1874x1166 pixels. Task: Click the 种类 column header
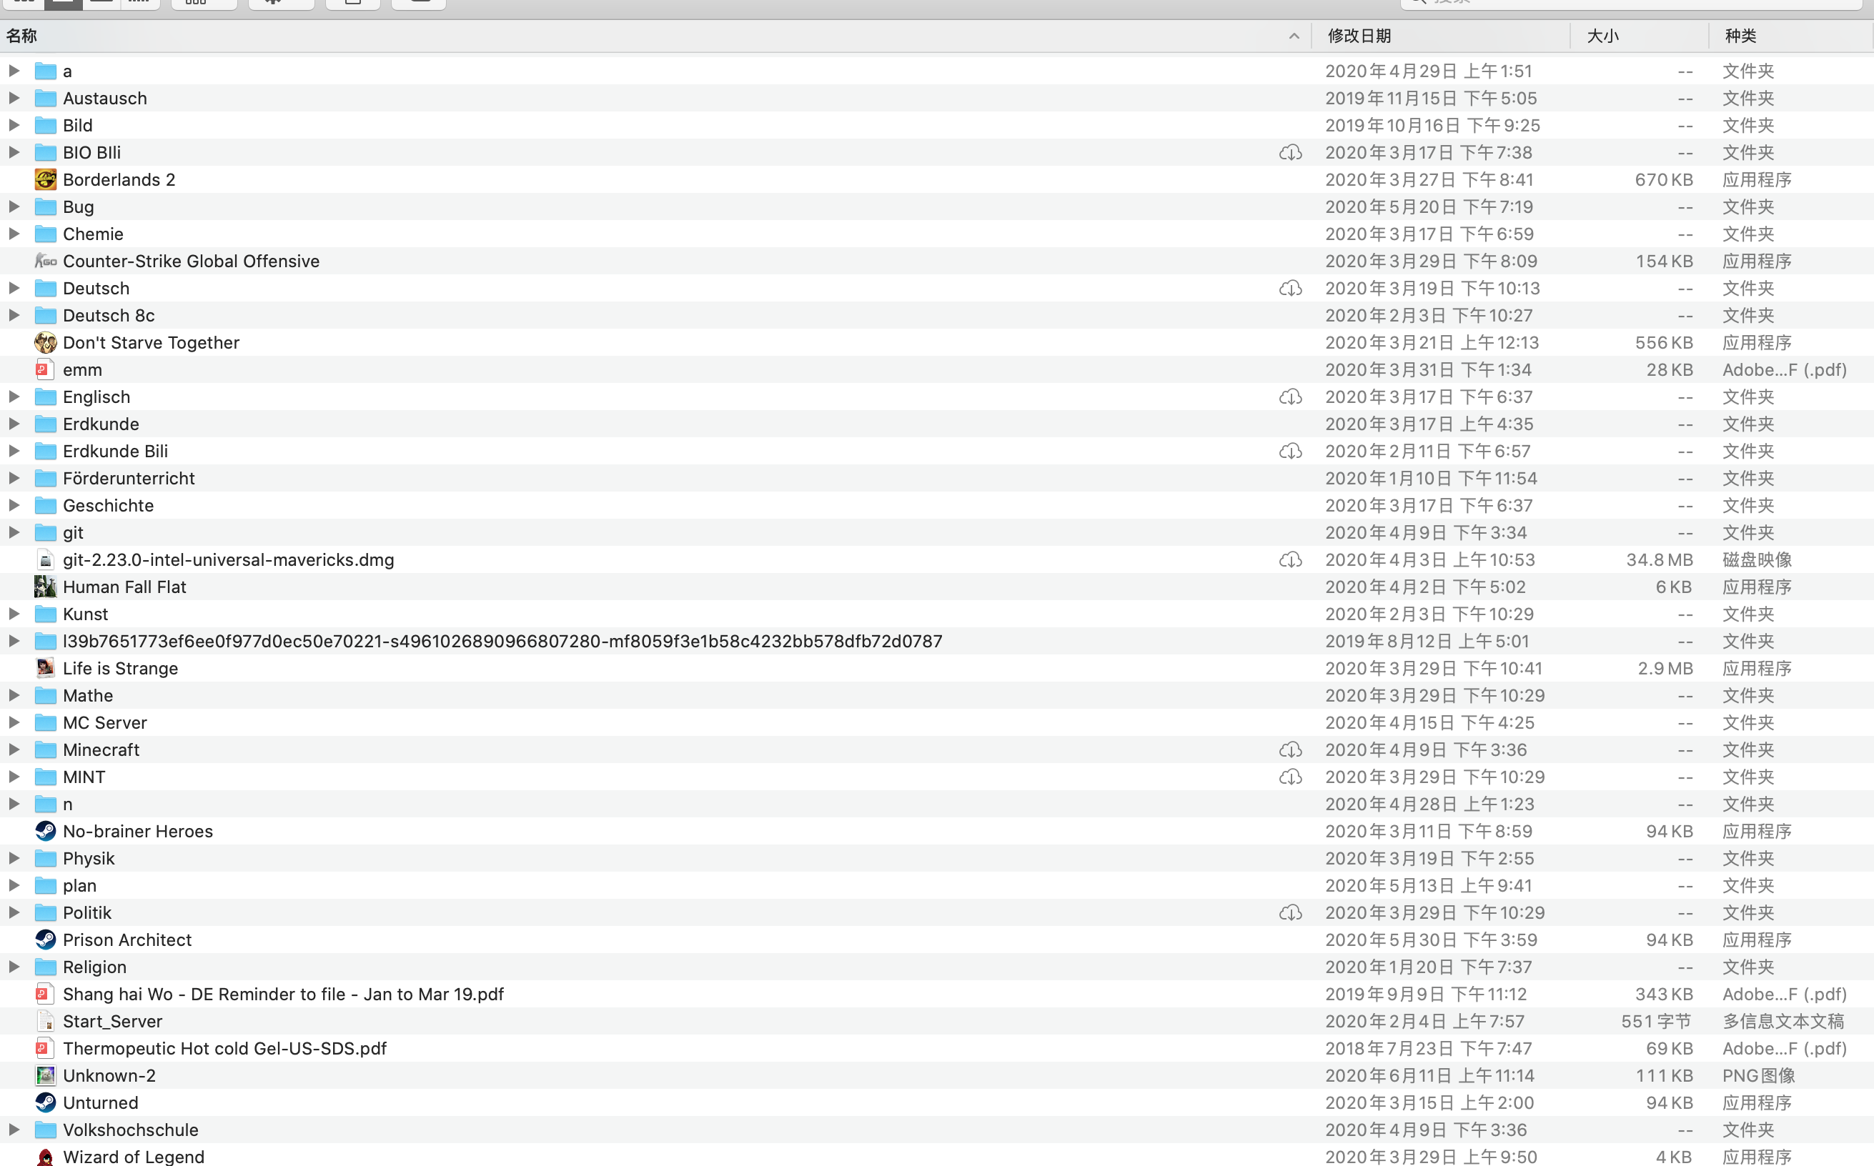pyautogui.click(x=1740, y=36)
